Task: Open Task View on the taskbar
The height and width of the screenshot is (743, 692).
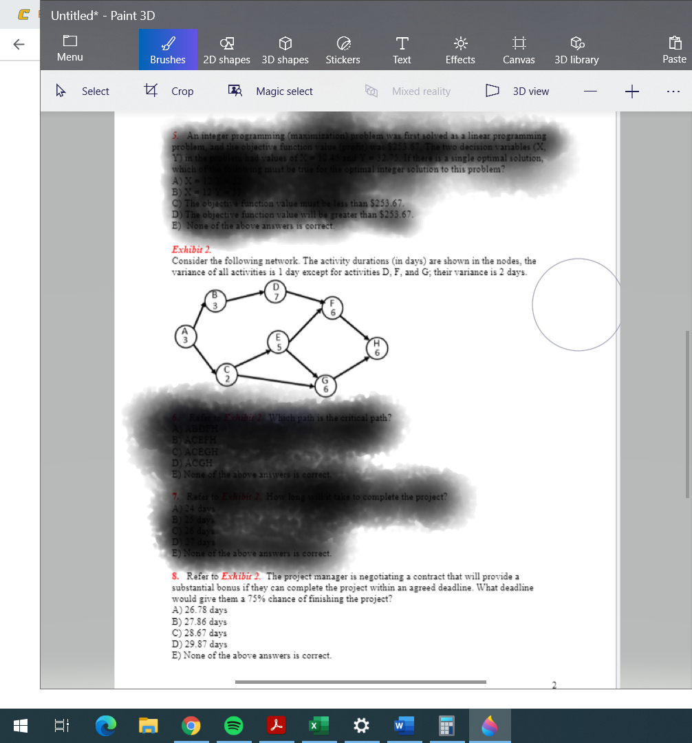Action: click(x=62, y=726)
